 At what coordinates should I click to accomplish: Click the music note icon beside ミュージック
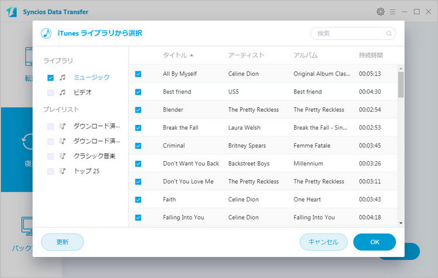point(62,78)
